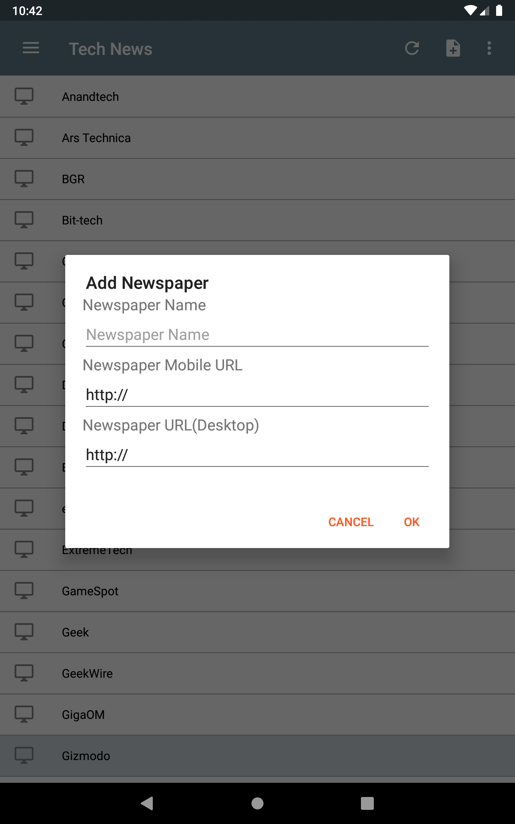Focus the Newspaper URL(Desktop) field

[x=257, y=455]
